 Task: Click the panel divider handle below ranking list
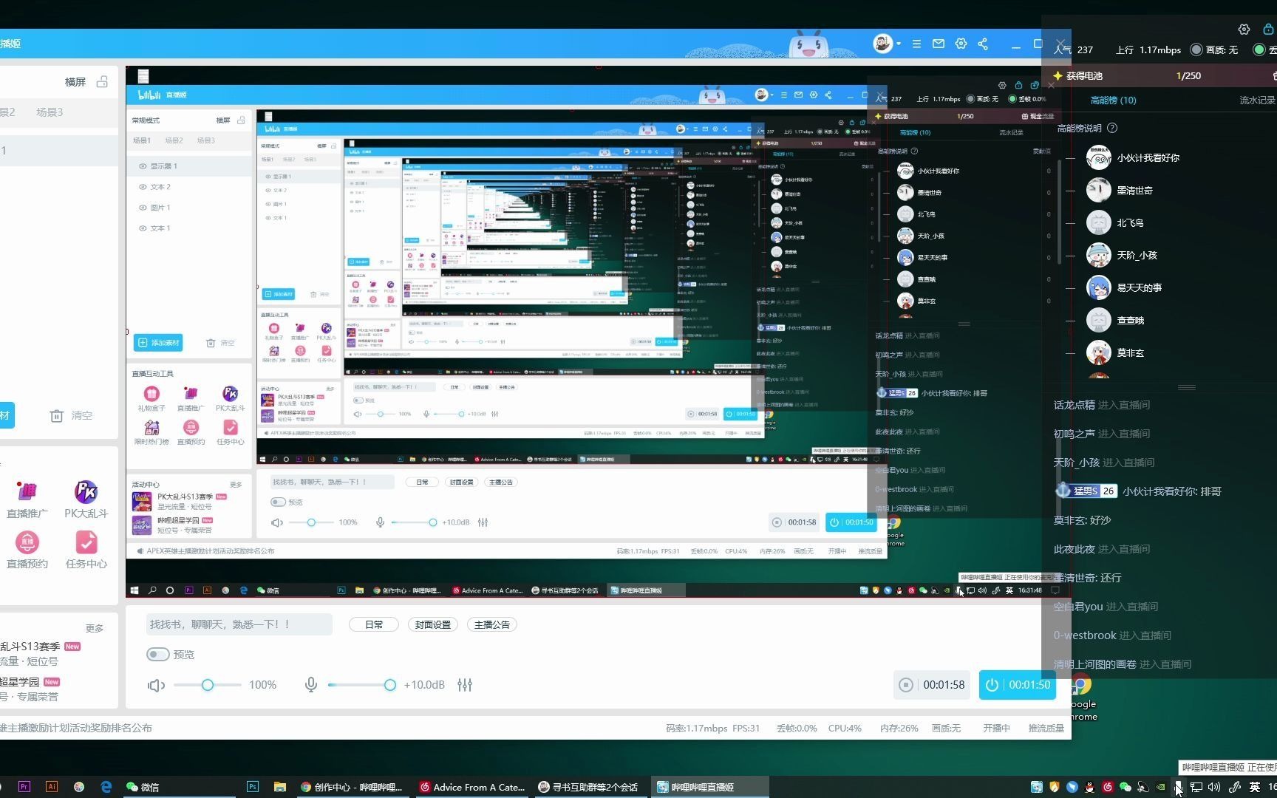[1187, 387]
